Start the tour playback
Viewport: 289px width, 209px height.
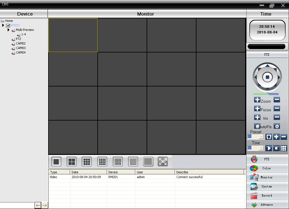[x=269, y=148]
